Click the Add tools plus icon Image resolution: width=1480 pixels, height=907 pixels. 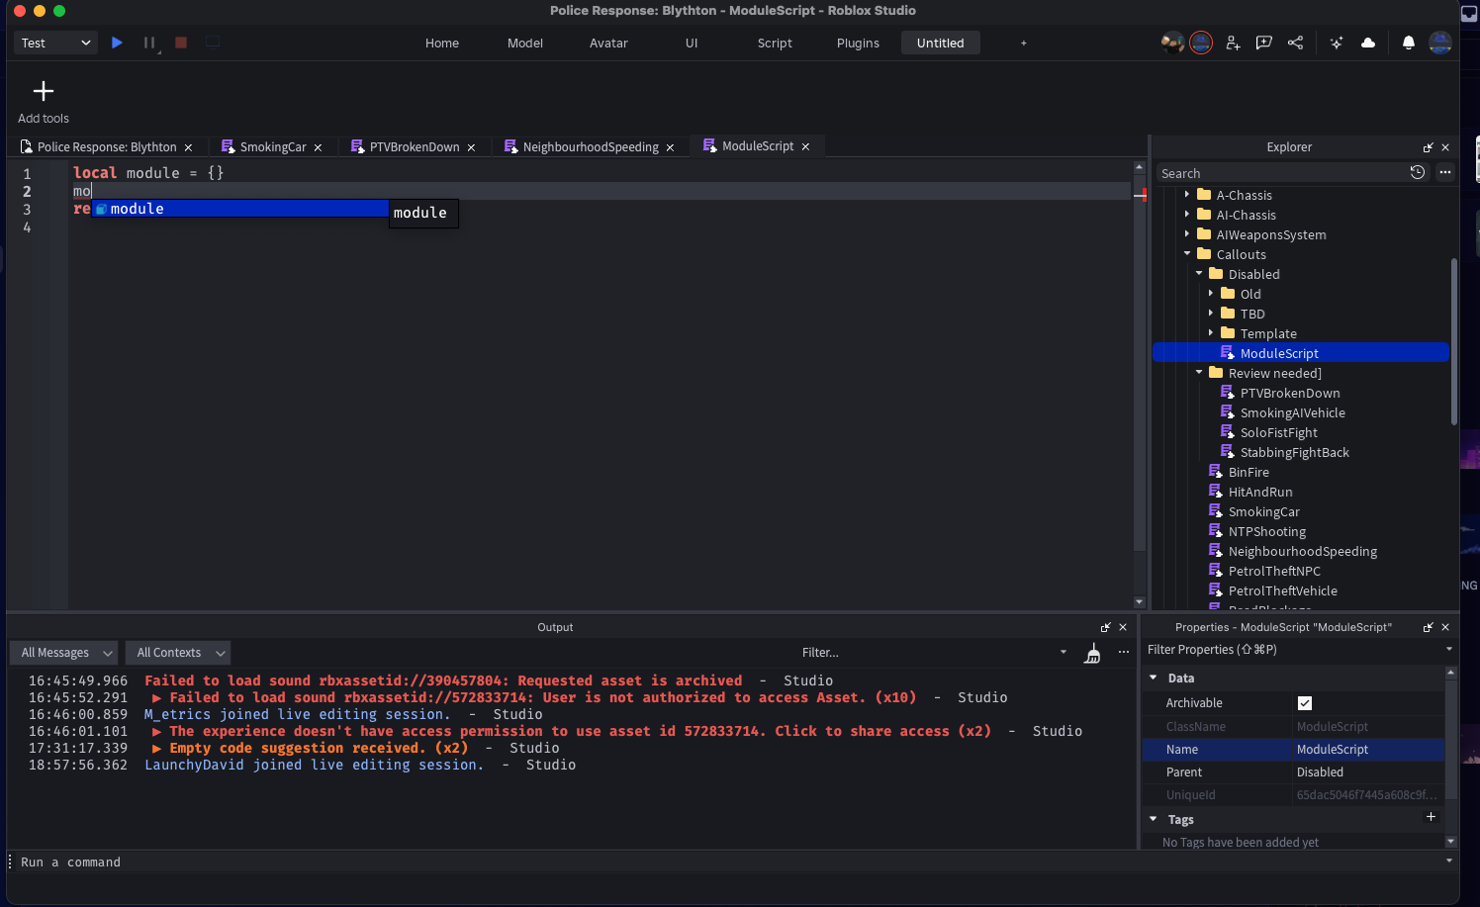(43, 90)
